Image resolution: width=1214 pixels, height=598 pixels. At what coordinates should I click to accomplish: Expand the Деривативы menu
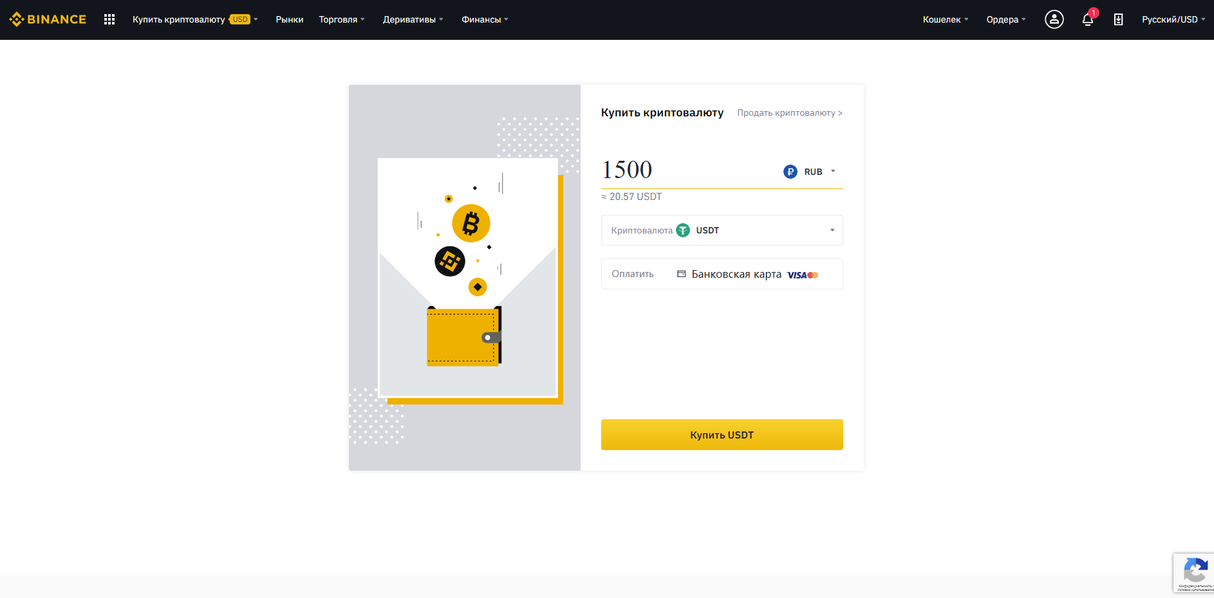coord(413,19)
